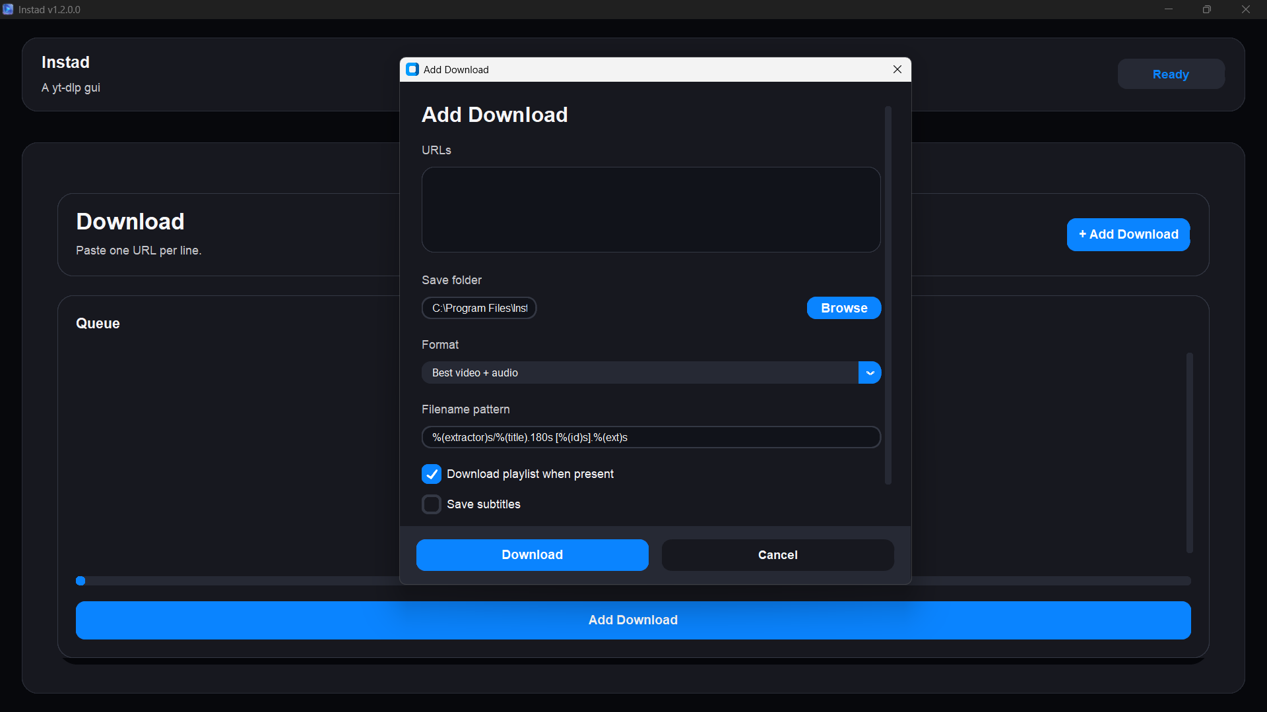Uncheck Download playlist when present
Screen dimensions: 1267x712
432,474
